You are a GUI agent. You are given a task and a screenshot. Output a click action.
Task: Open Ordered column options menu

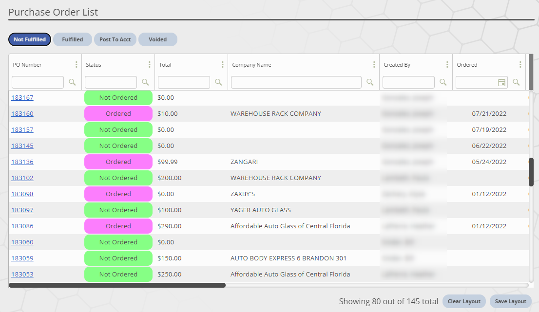pos(520,65)
